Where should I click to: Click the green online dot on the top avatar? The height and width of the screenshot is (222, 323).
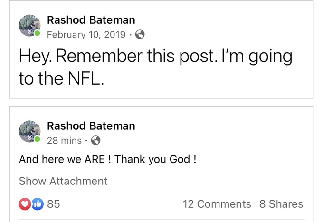click(37, 33)
